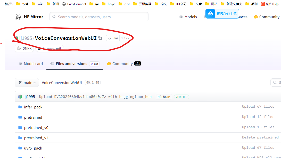Click the VERIFIED badge on the commit

[181, 97]
